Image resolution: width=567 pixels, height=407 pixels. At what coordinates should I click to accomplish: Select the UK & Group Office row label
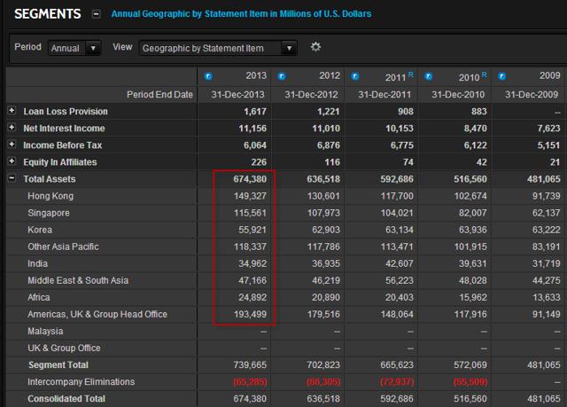(x=64, y=348)
